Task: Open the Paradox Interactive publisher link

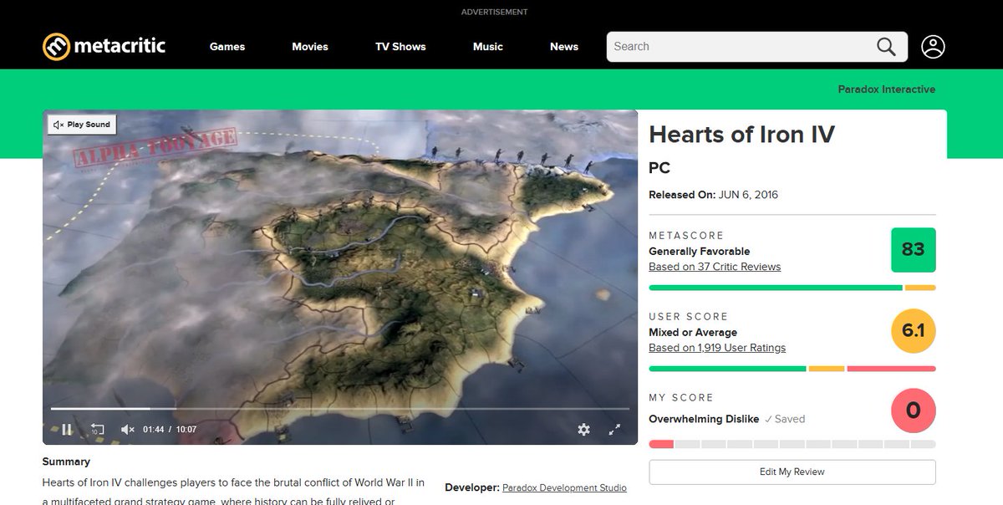Action: [887, 89]
